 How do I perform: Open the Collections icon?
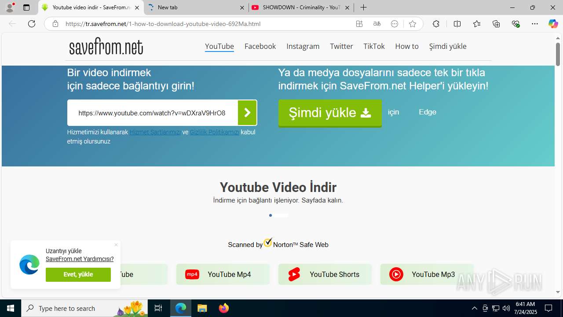coord(496,24)
